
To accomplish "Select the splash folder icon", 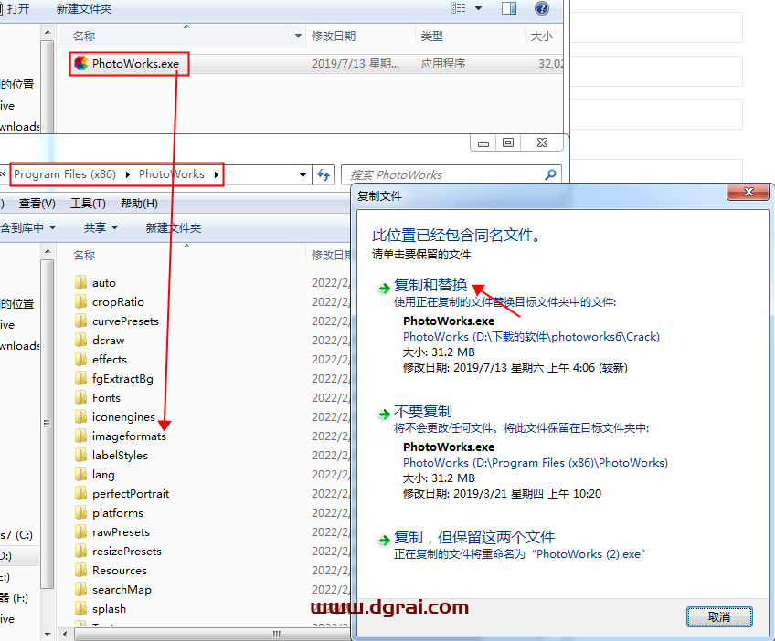I will (81, 609).
